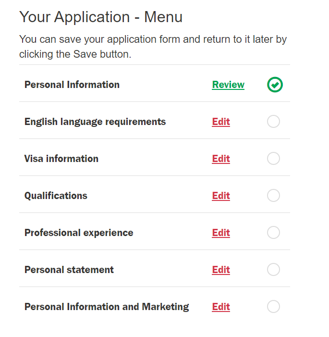This screenshot has width=329, height=337.
Task: Click the status circle for Qualifications
Action: 273,196
